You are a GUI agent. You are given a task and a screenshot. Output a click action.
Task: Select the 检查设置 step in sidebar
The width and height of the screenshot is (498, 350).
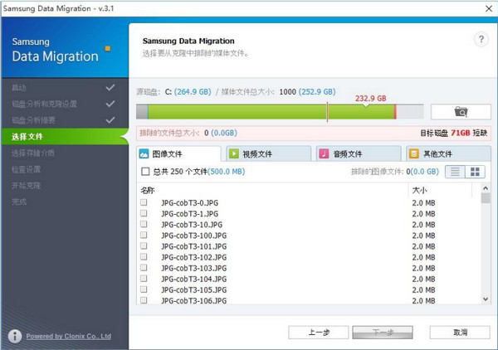point(26,169)
